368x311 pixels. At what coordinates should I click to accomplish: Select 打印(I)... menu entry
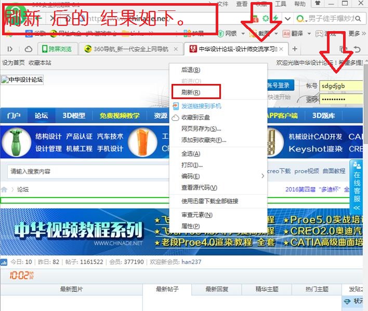point(192,165)
